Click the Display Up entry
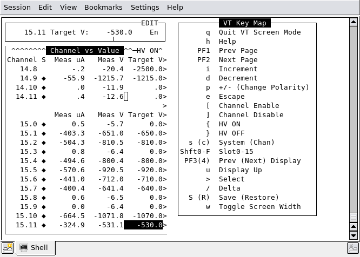Image resolution: width=360 pixels, height=257 pixels. [241, 170]
